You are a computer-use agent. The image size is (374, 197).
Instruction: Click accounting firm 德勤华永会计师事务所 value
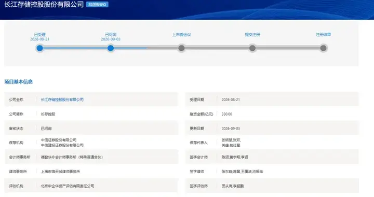click(x=72, y=157)
